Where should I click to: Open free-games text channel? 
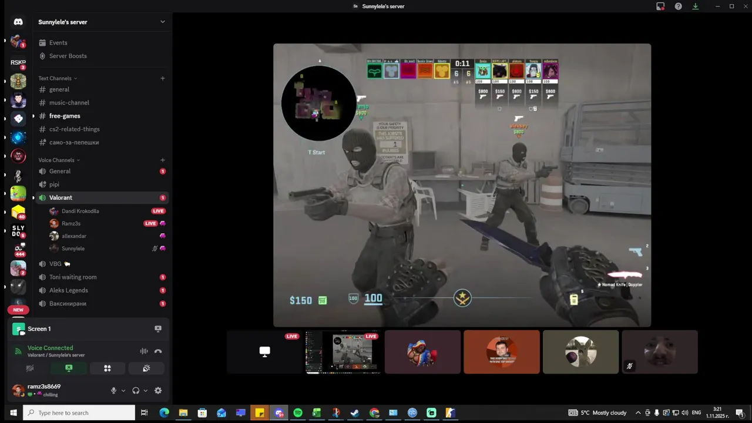pyautogui.click(x=102, y=116)
